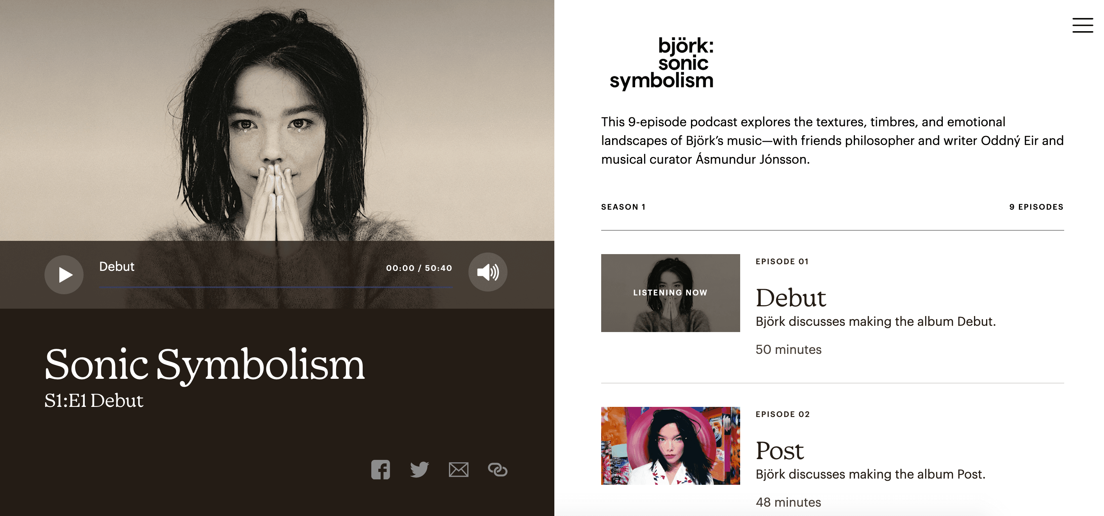Click the Episode 01 label
This screenshot has width=1104, height=516.
click(x=782, y=262)
